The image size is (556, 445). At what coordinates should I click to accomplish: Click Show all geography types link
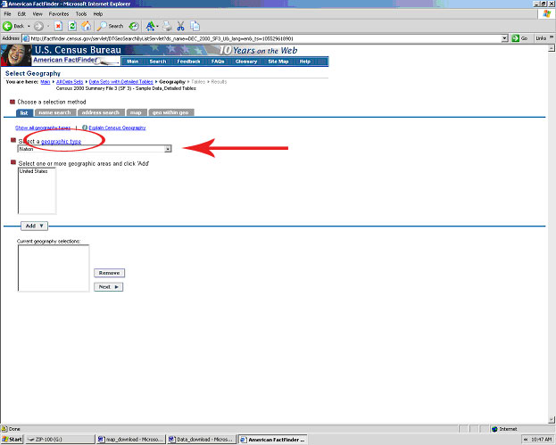click(43, 128)
